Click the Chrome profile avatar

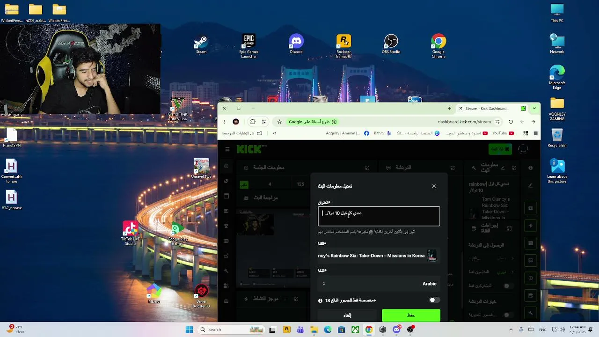[x=236, y=122]
